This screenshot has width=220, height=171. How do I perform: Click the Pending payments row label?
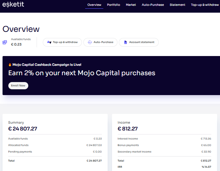coord(20,152)
